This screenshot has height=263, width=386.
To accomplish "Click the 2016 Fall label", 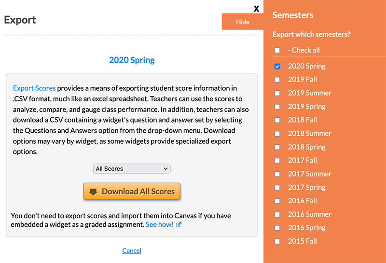I will click(x=303, y=201).
